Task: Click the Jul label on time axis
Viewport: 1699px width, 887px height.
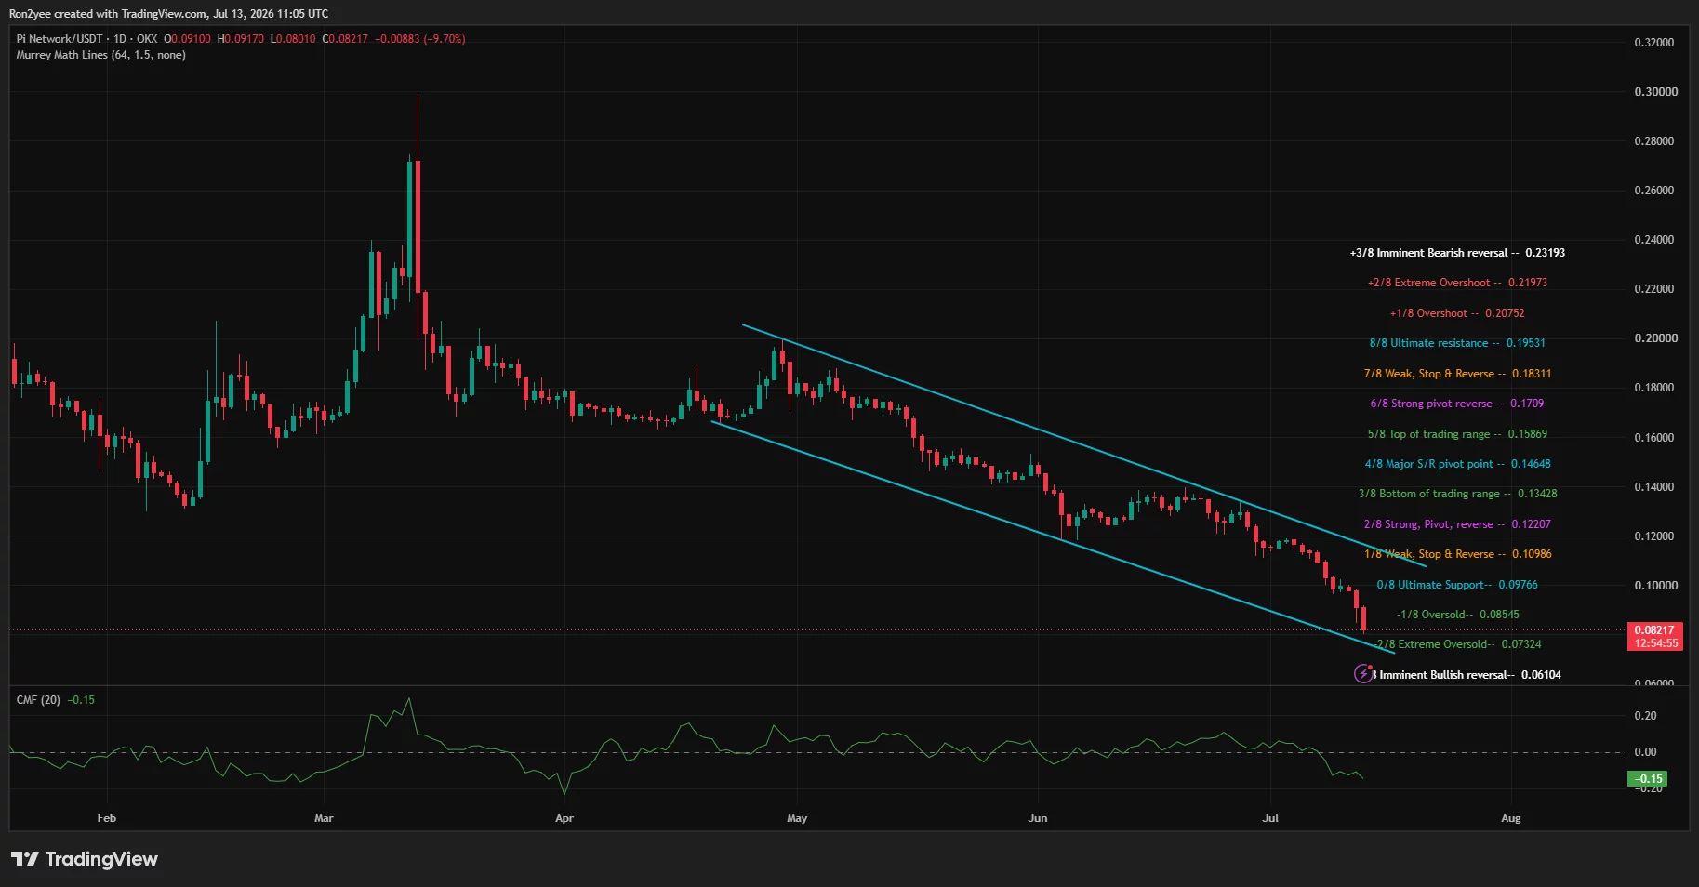Action: coord(1270,818)
